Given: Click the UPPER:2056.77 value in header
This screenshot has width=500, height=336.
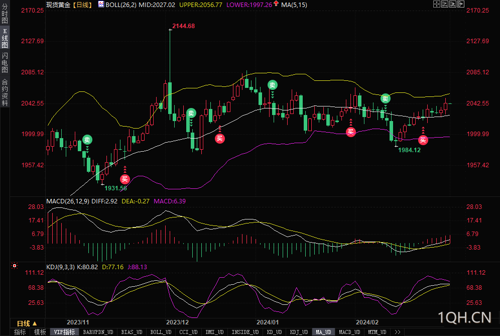Looking at the screenshot, I should coord(201,5).
